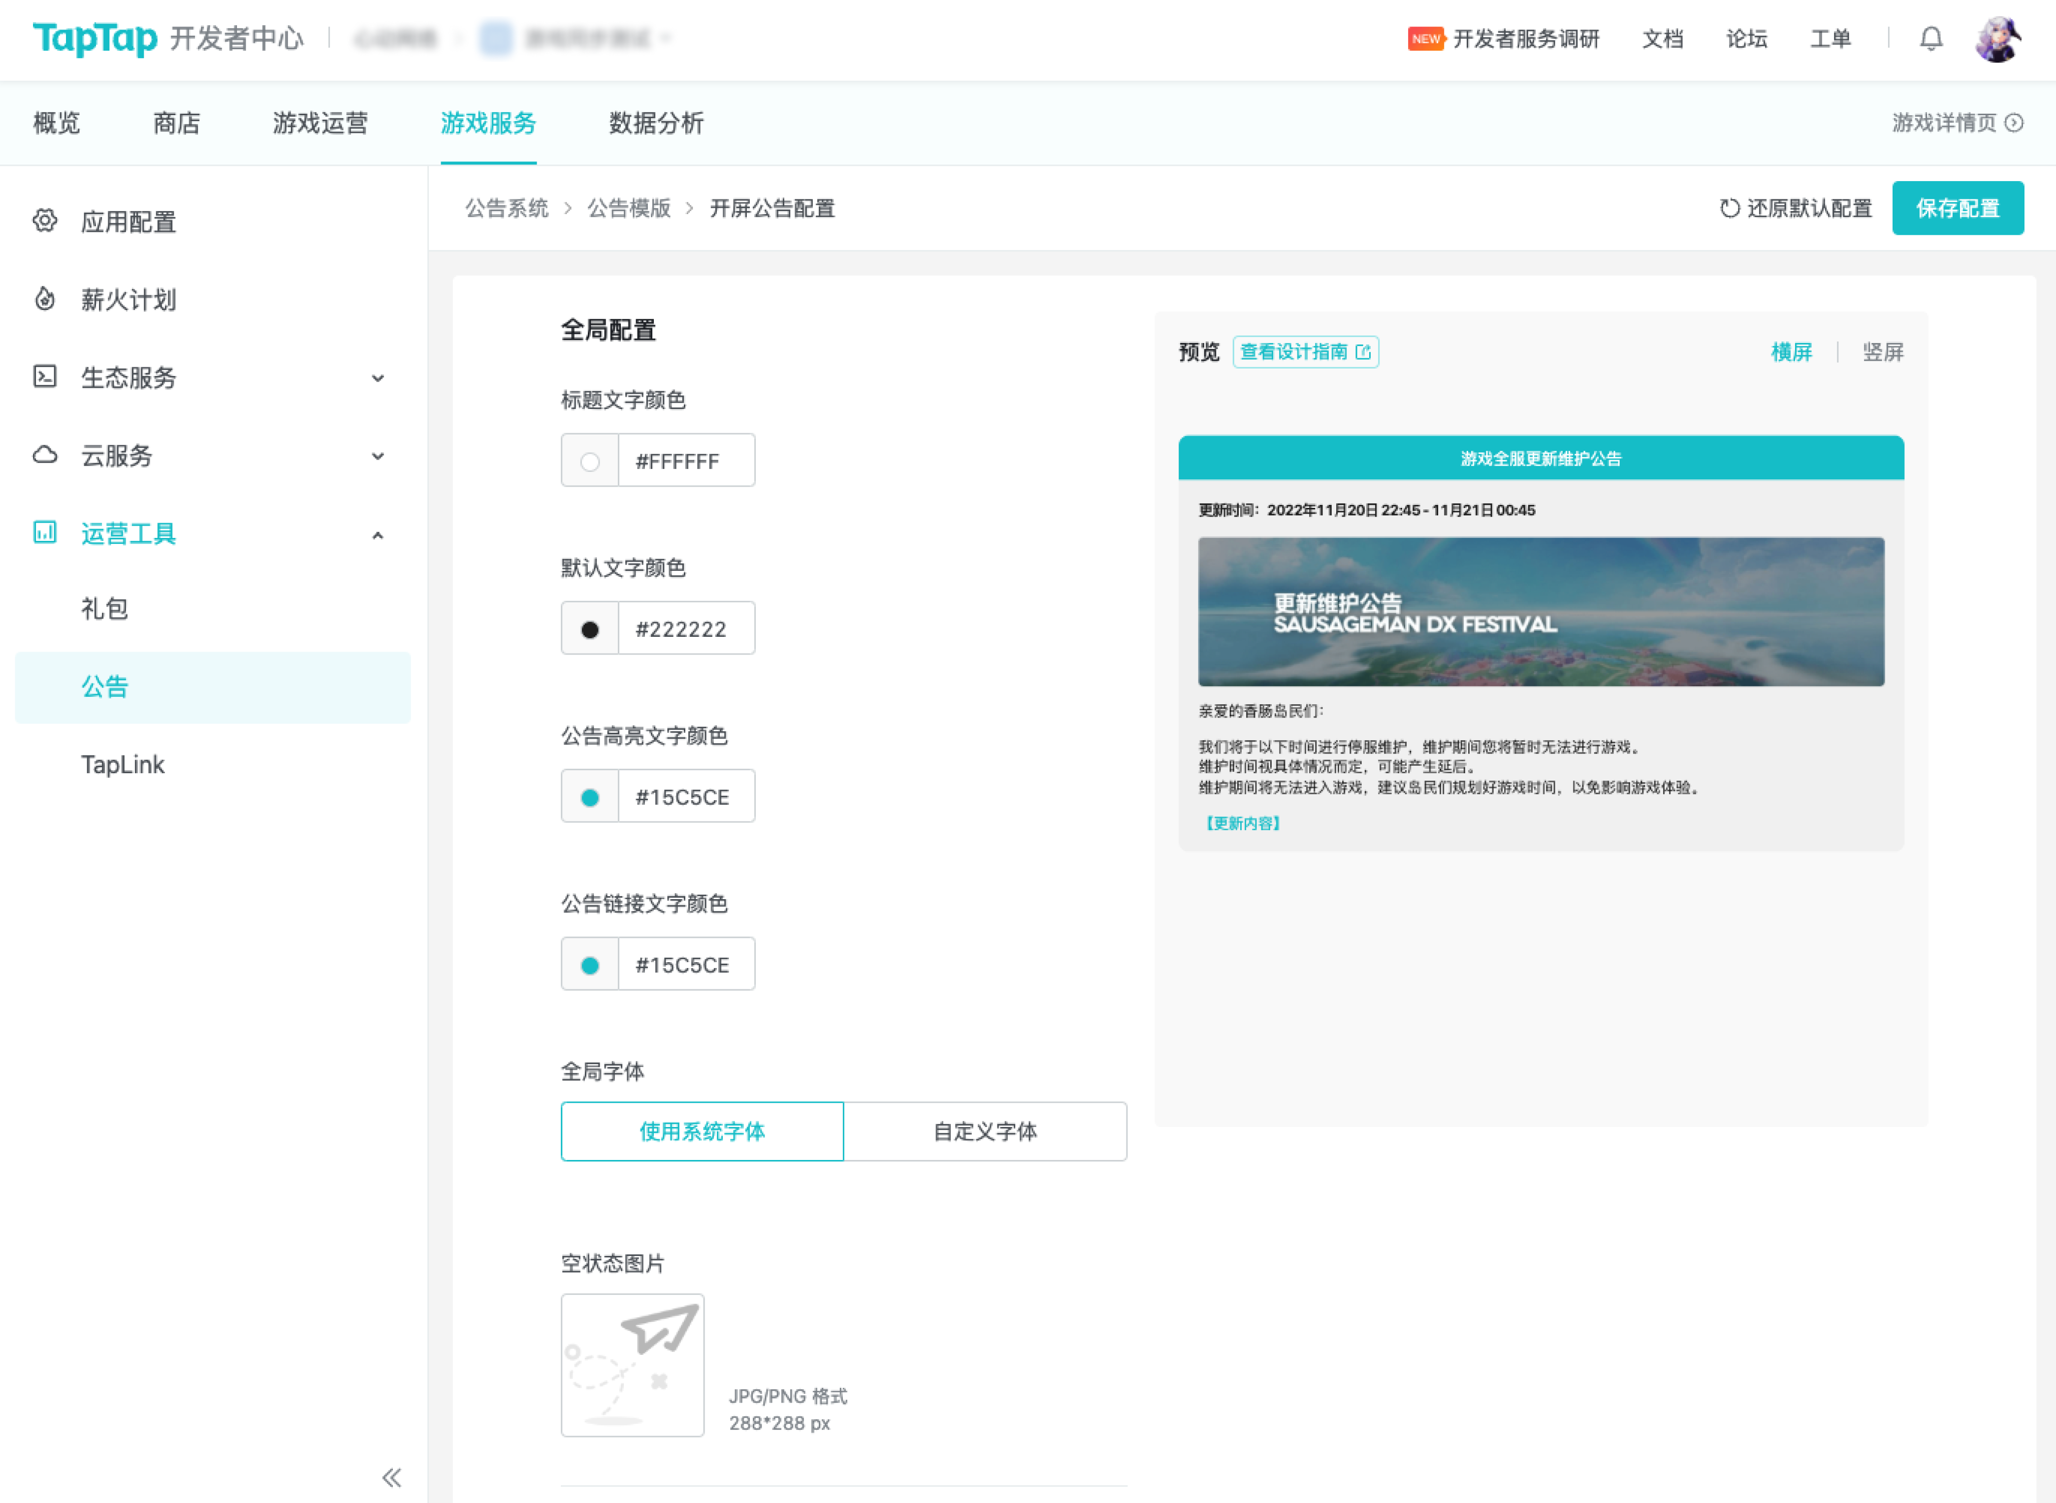Image resolution: width=2056 pixels, height=1503 pixels.
Task: Switch to the 概览 tab
Action: coord(57,123)
